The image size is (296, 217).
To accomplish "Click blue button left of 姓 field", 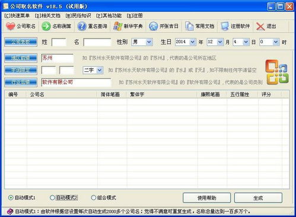I will [x=21, y=42].
